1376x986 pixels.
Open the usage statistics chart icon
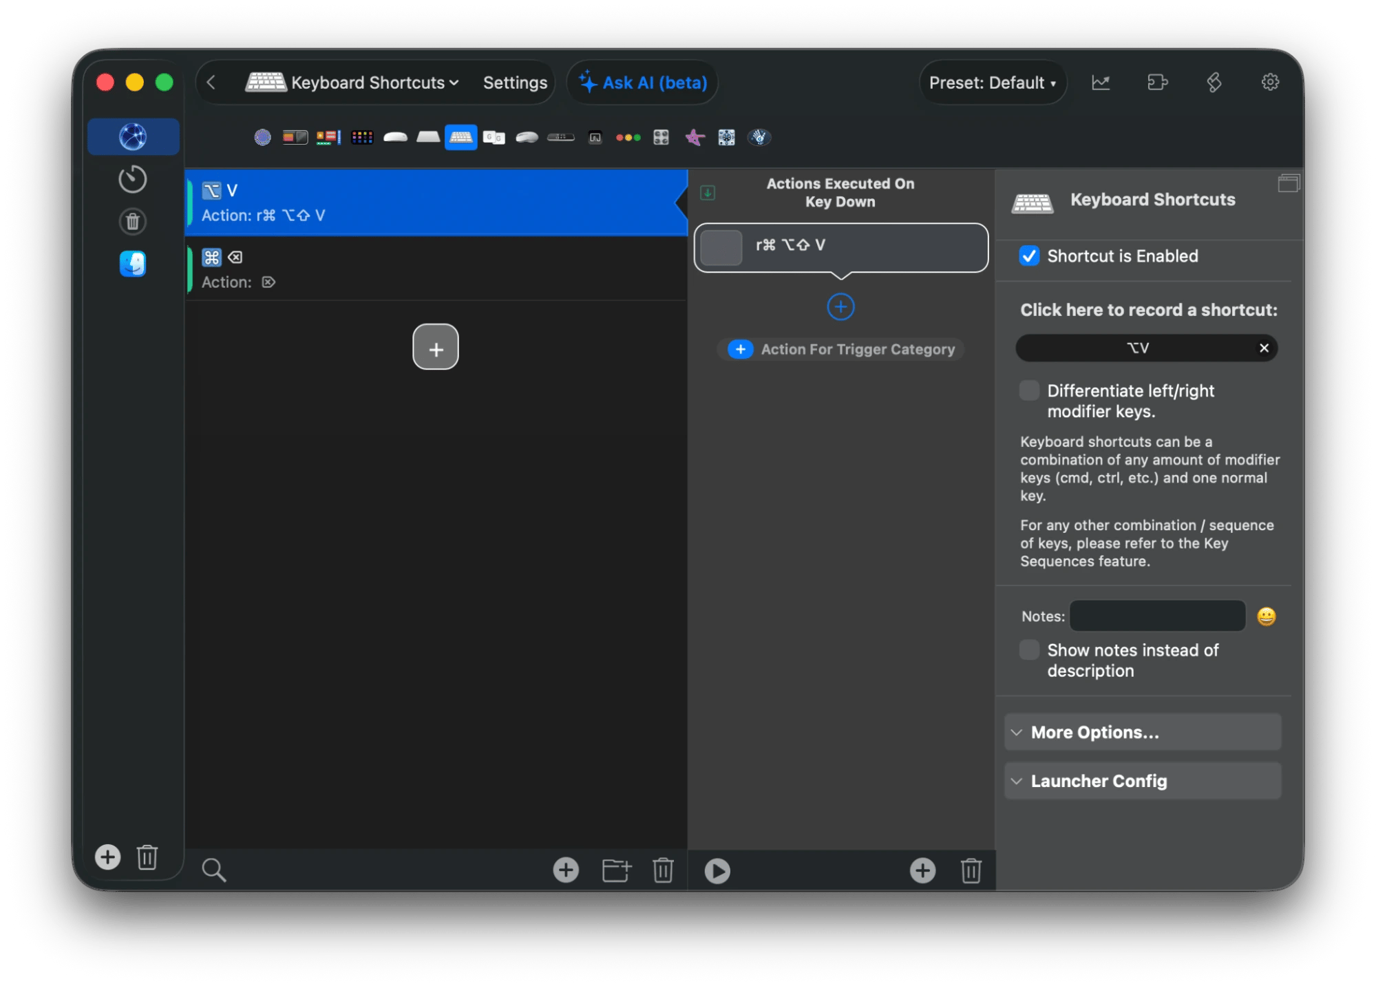pyautogui.click(x=1101, y=83)
